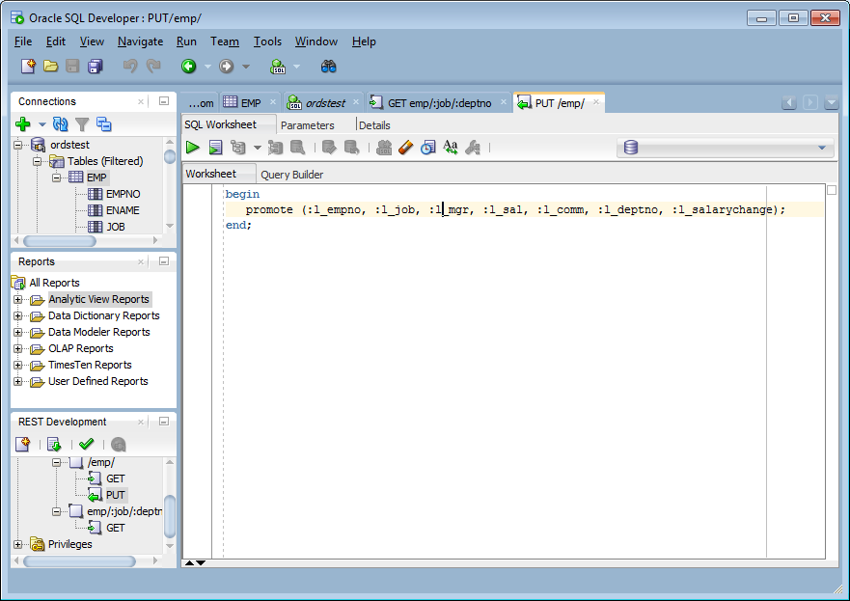Click the Filter funnel icon in Connections
Viewport: 850px width, 601px height.
[82, 124]
